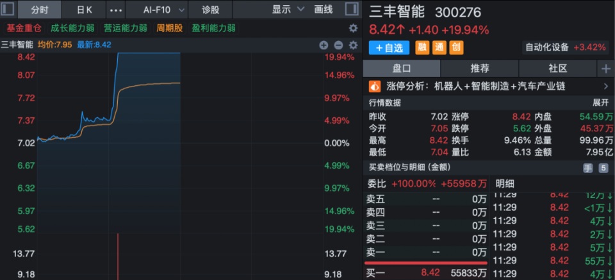Click the 卖五 ask row
Screen dimensions: 615x280
pyautogui.click(x=427, y=200)
